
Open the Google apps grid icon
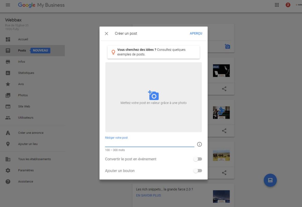pos(277,5)
